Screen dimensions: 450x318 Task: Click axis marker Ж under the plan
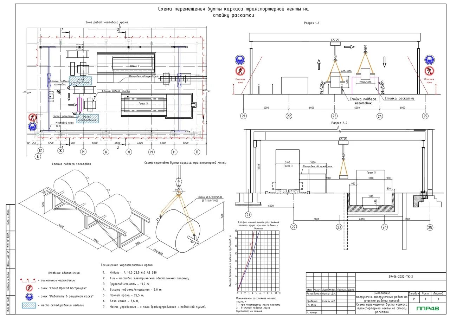pos(61,151)
